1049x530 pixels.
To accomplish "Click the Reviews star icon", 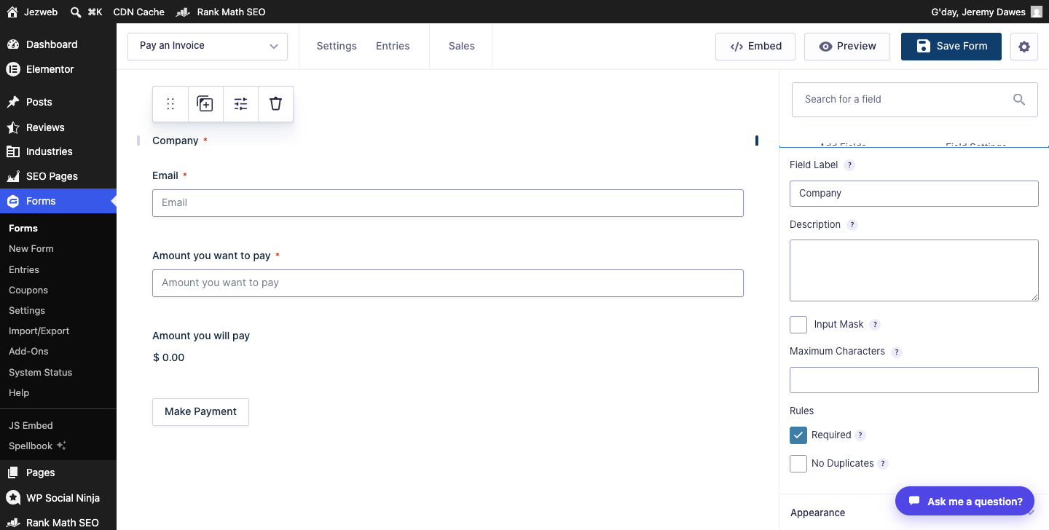I will pyautogui.click(x=13, y=127).
